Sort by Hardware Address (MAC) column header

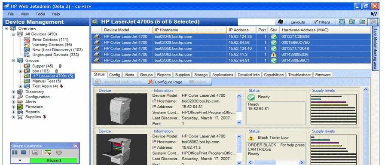pyautogui.click(x=325, y=30)
